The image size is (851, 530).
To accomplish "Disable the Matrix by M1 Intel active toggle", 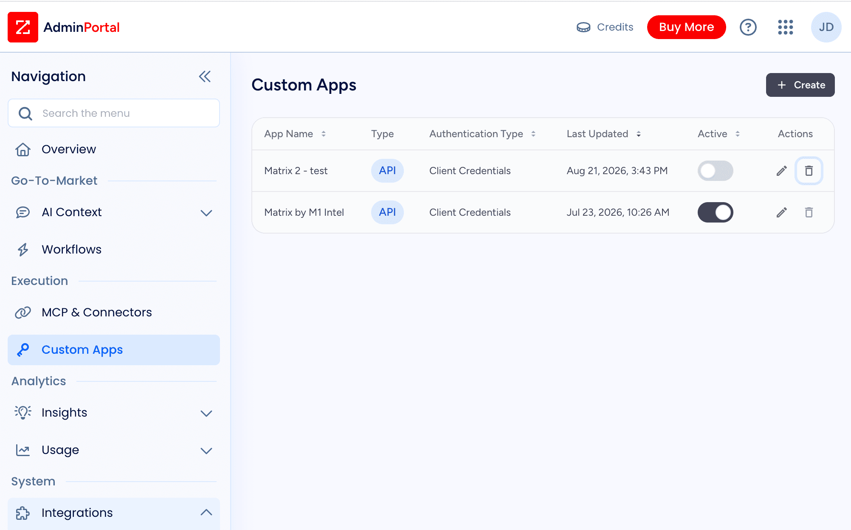I will [716, 212].
